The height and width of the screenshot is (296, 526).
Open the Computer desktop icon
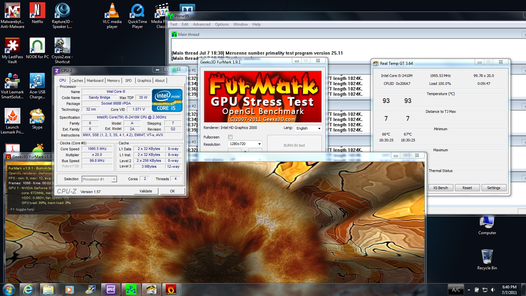tap(487, 225)
